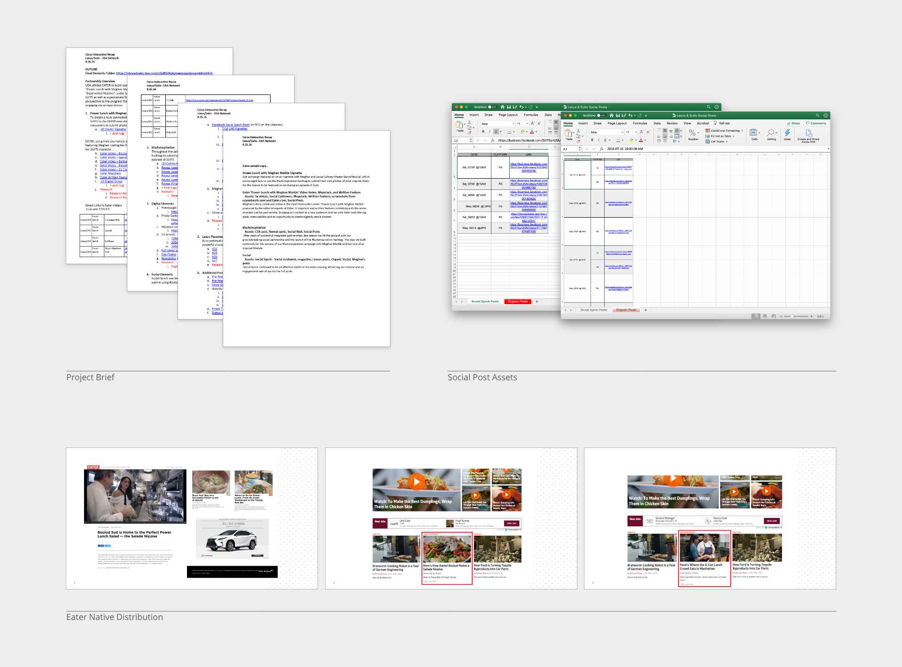Click the zoom slider handle in status bar
Screen dimensions: 902x667
click(x=793, y=316)
